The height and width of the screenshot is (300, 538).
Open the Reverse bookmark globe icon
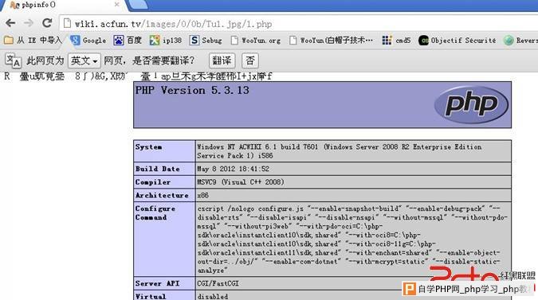point(509,41)
